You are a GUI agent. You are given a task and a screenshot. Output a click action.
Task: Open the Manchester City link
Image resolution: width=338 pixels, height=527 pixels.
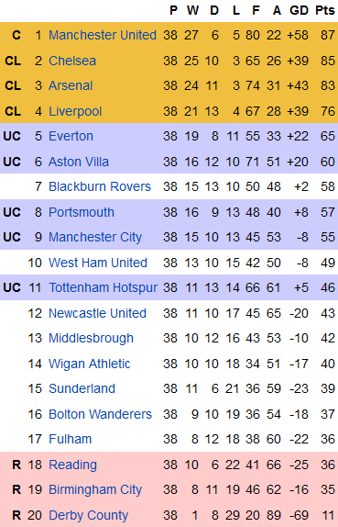coord(95,237)
